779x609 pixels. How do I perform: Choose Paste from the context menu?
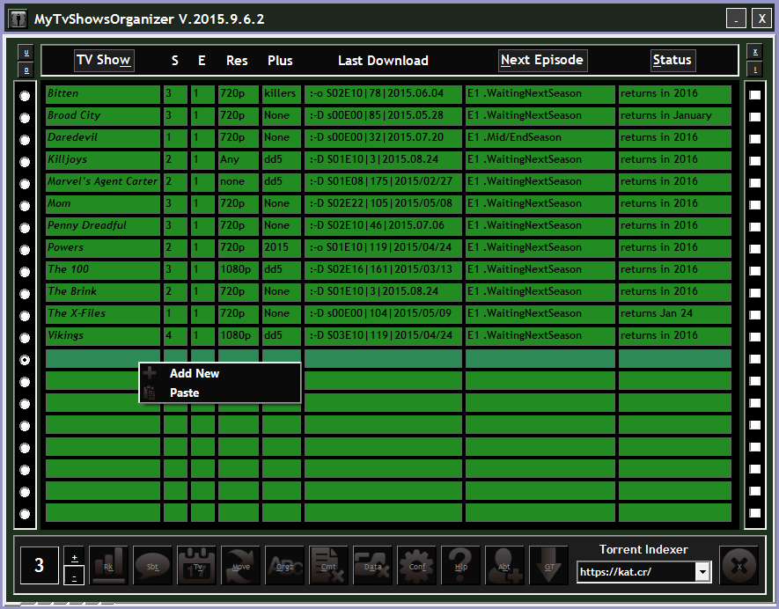[x=185, y=393]
